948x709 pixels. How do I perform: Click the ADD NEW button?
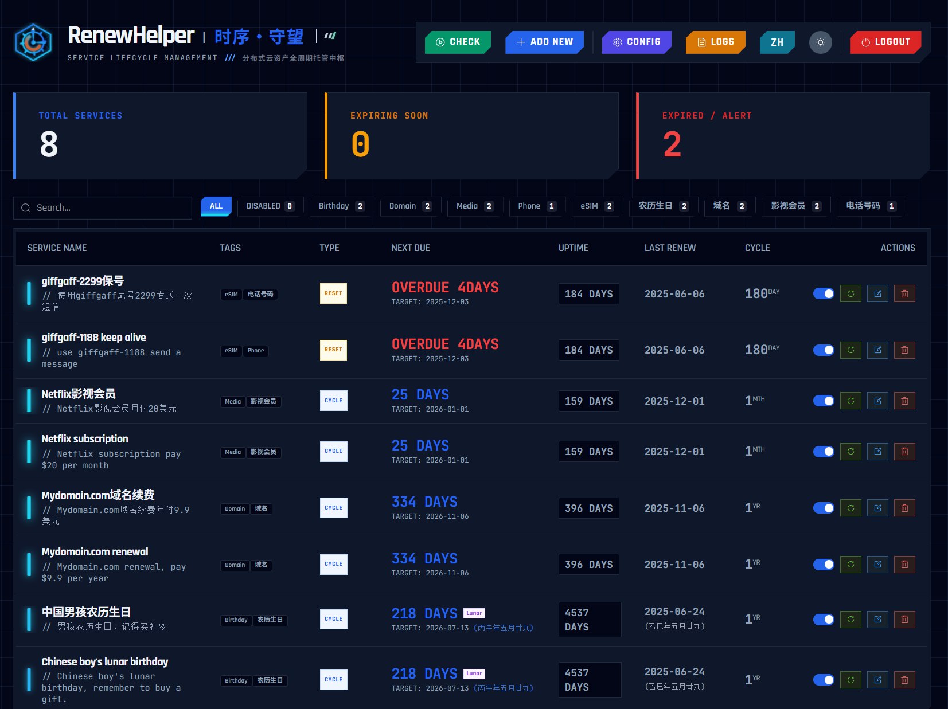(544, 42)
